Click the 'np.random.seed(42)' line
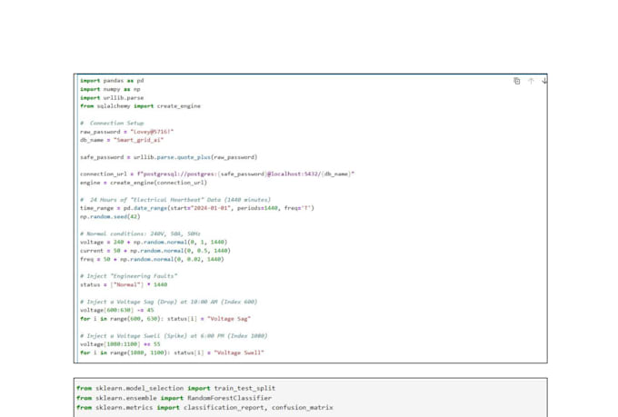This screenshot has width=618, height=417. click(110, 216)
